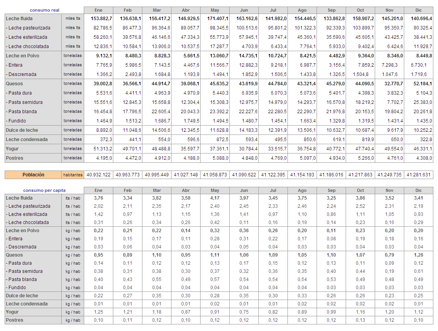Click Pasta blanda value 23.392,2
The image size is (438, 331).
pos(219,112)
